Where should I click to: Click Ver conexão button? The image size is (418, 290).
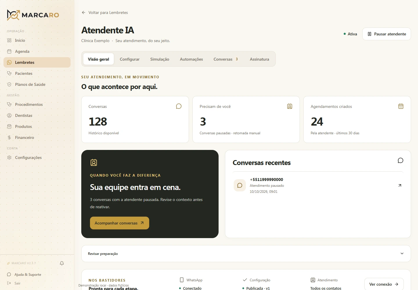[x=384, y=284]
